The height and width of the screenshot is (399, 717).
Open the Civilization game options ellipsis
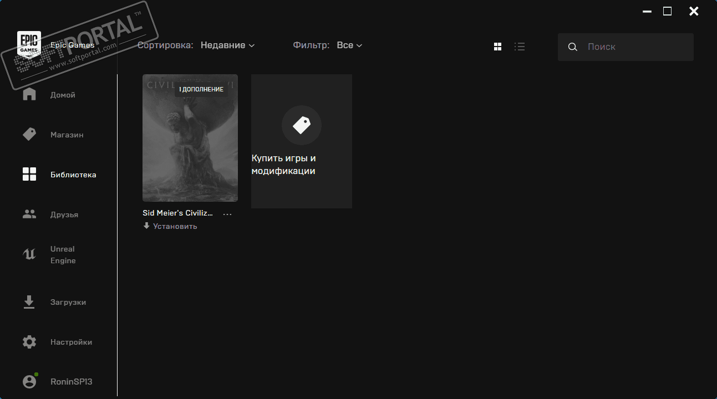227,214
